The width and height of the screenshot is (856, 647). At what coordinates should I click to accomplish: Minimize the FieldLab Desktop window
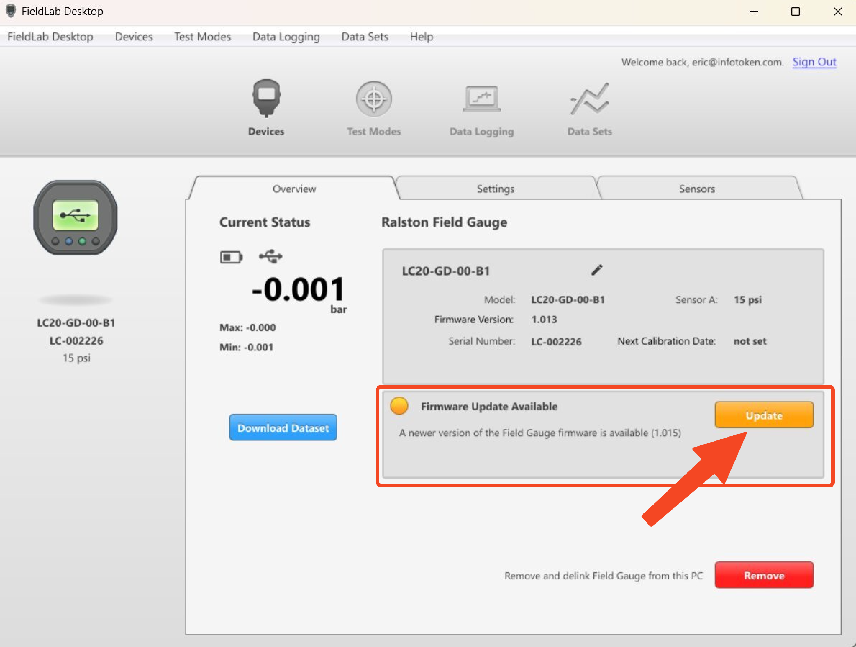tap(753, 11)
